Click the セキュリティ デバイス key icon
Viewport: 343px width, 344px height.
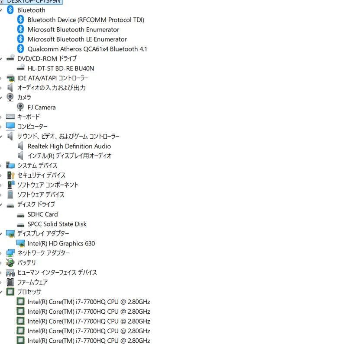[x=10, y=175]
